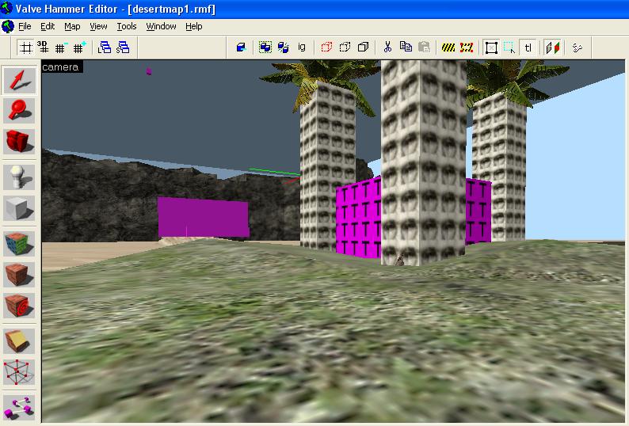Toggle the face alignment icon

[553, 48]
